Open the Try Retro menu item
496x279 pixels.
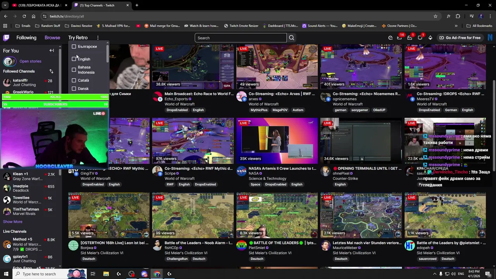[78, 38]
